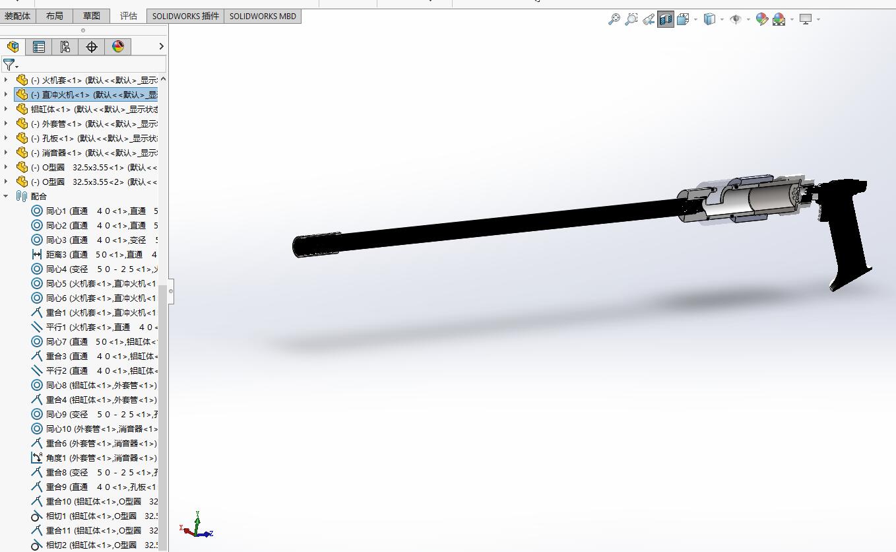Select the 角度1 angle mate
Screen dimensions: 896x552
pos(94,458)
